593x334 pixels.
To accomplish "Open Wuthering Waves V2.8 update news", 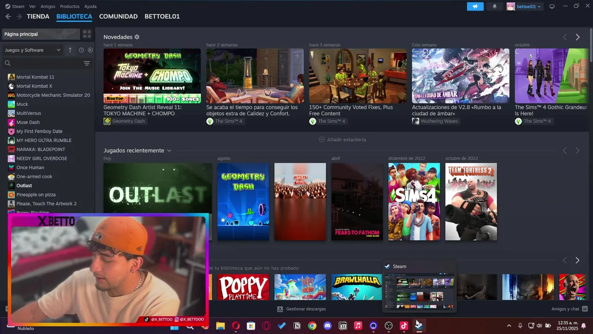I will (461, 76).
